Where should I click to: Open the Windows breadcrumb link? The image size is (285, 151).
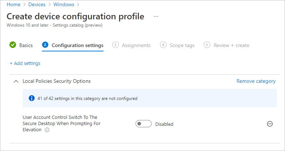click(64, 5)
